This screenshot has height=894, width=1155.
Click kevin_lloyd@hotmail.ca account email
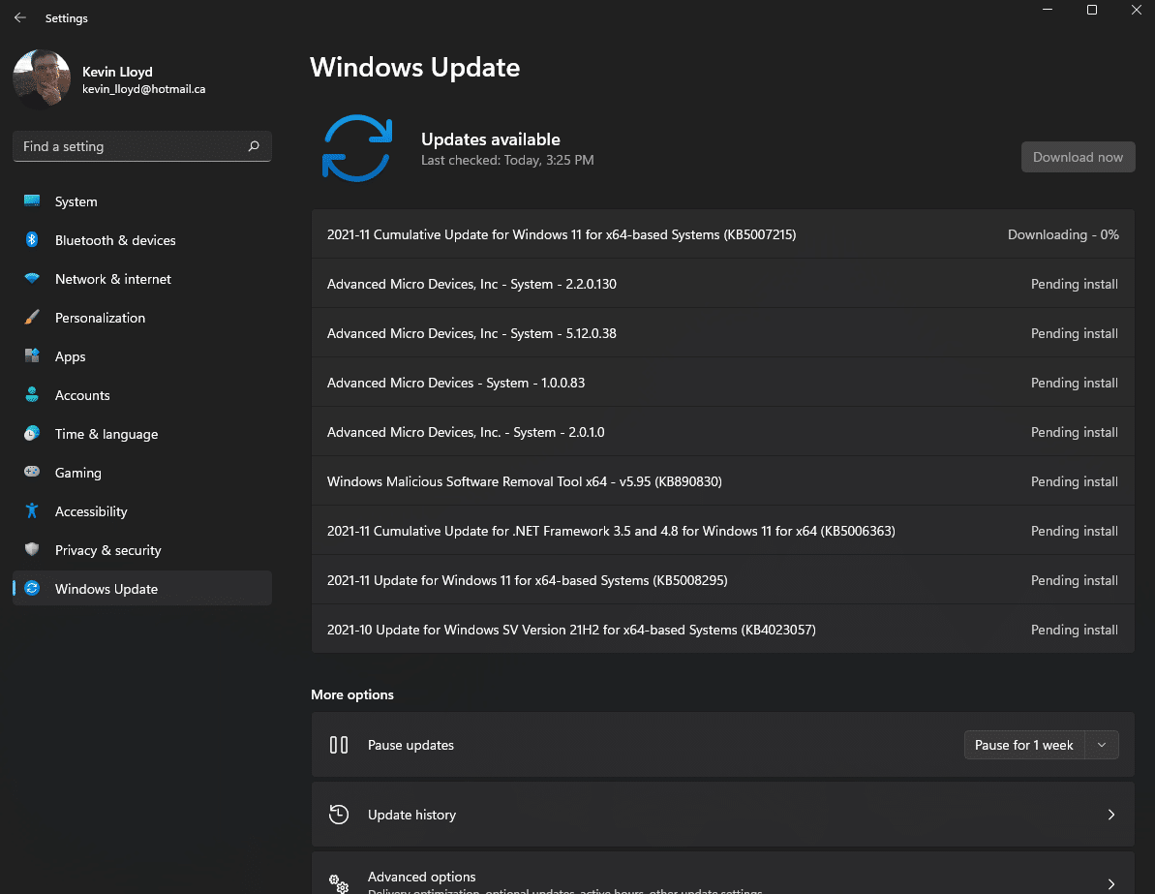[x=143, y=89]
